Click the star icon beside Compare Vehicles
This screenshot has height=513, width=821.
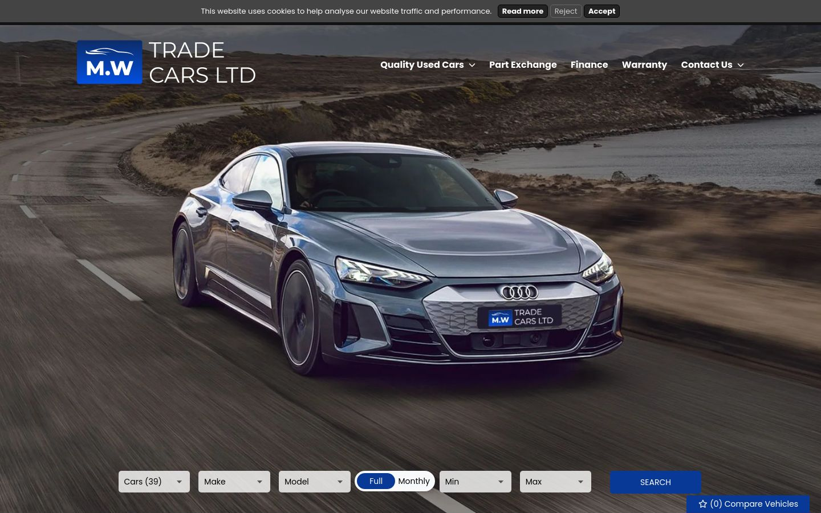[x=702, y=504]
